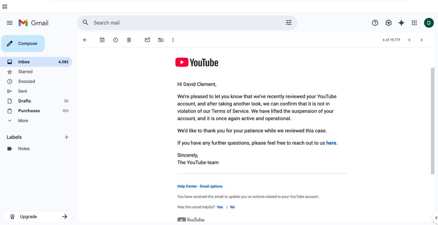Report this email as spam

click(115, 40)
